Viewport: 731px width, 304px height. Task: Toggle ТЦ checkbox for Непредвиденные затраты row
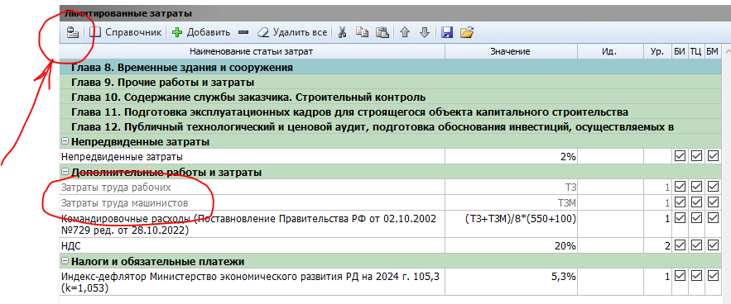(x=696, y=157)
